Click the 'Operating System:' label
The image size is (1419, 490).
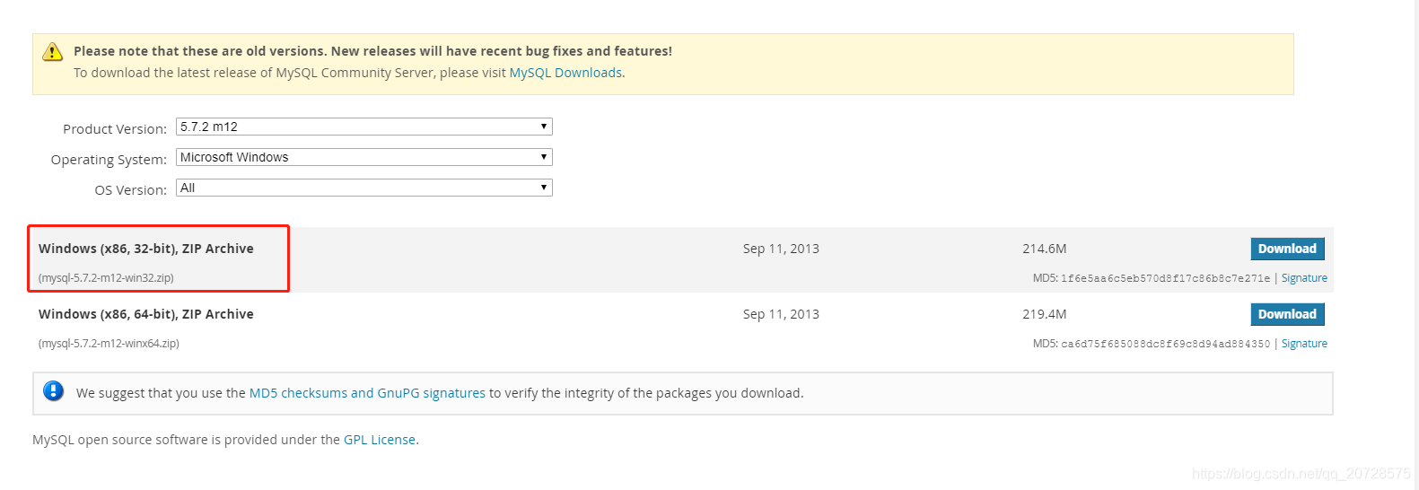pyautogui.click(x=109, y=160)
